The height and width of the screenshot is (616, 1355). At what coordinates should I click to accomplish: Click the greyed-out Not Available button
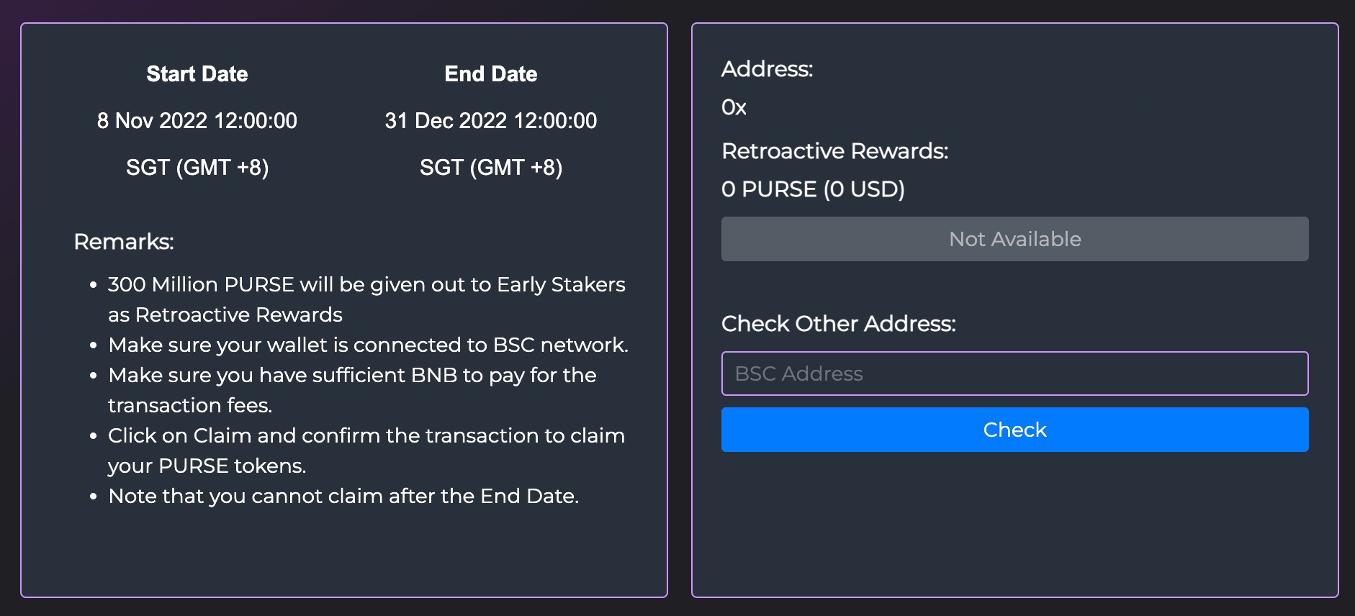click(x=1014, y=239)
